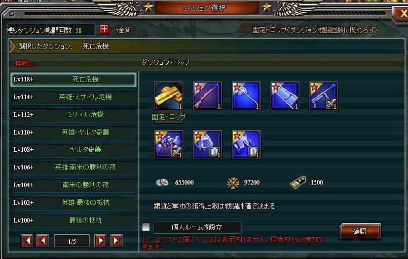The height and width of the screenshot is (259, 408).
Task: Select the red rifle drop item
Action: pyautogui.click(x=207, y=96)
